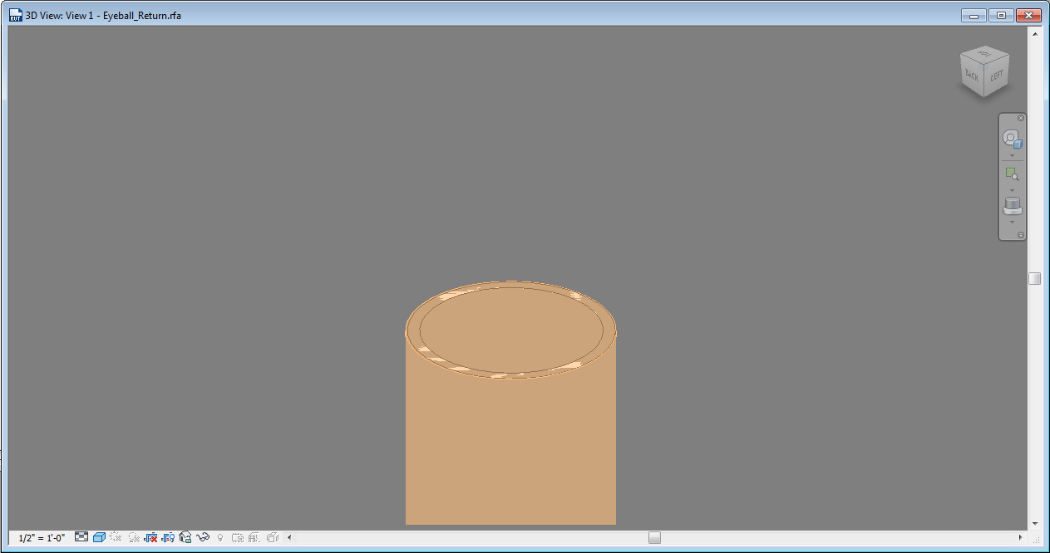Click the horizontal scrollbar right arrow

pyautogui.click(x=1020, y=538)
